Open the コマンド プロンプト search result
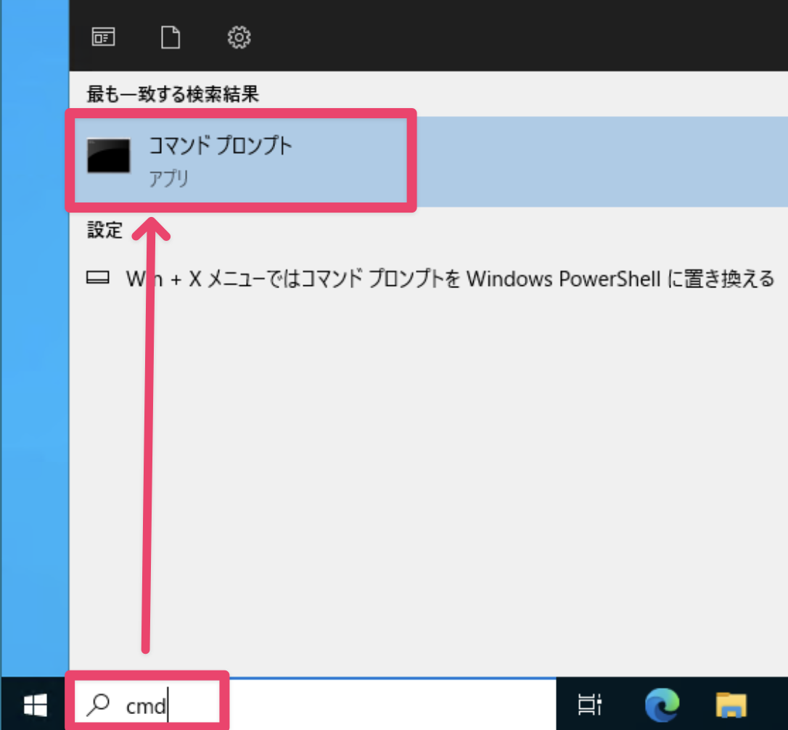 click(220, 146)
